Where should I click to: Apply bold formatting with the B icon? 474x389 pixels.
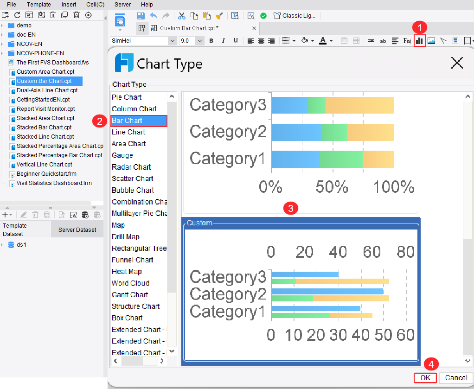point(211,41)
